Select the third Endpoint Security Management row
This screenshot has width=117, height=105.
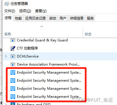[x=60, y=89]
